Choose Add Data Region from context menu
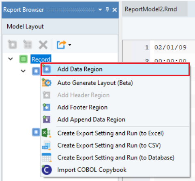 (x=115, y=69)
